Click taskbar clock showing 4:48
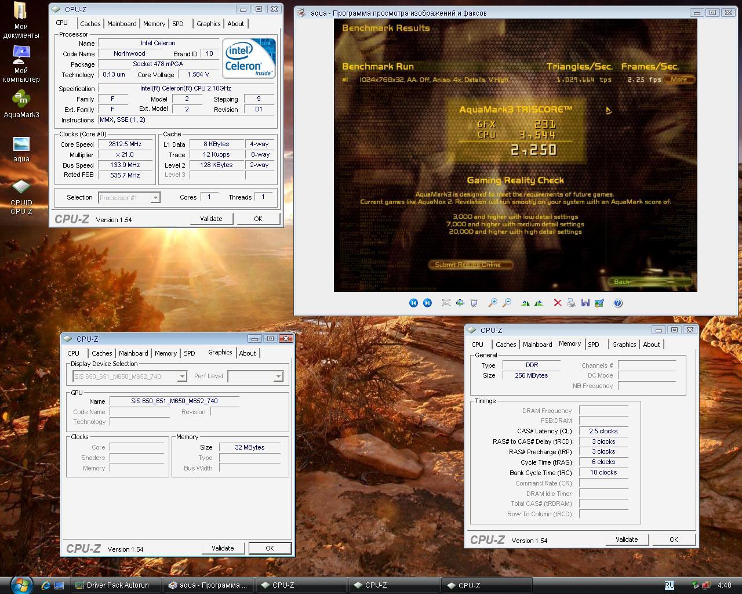The height and width of the screenshot is (594, 742). [x=725, y=585]
